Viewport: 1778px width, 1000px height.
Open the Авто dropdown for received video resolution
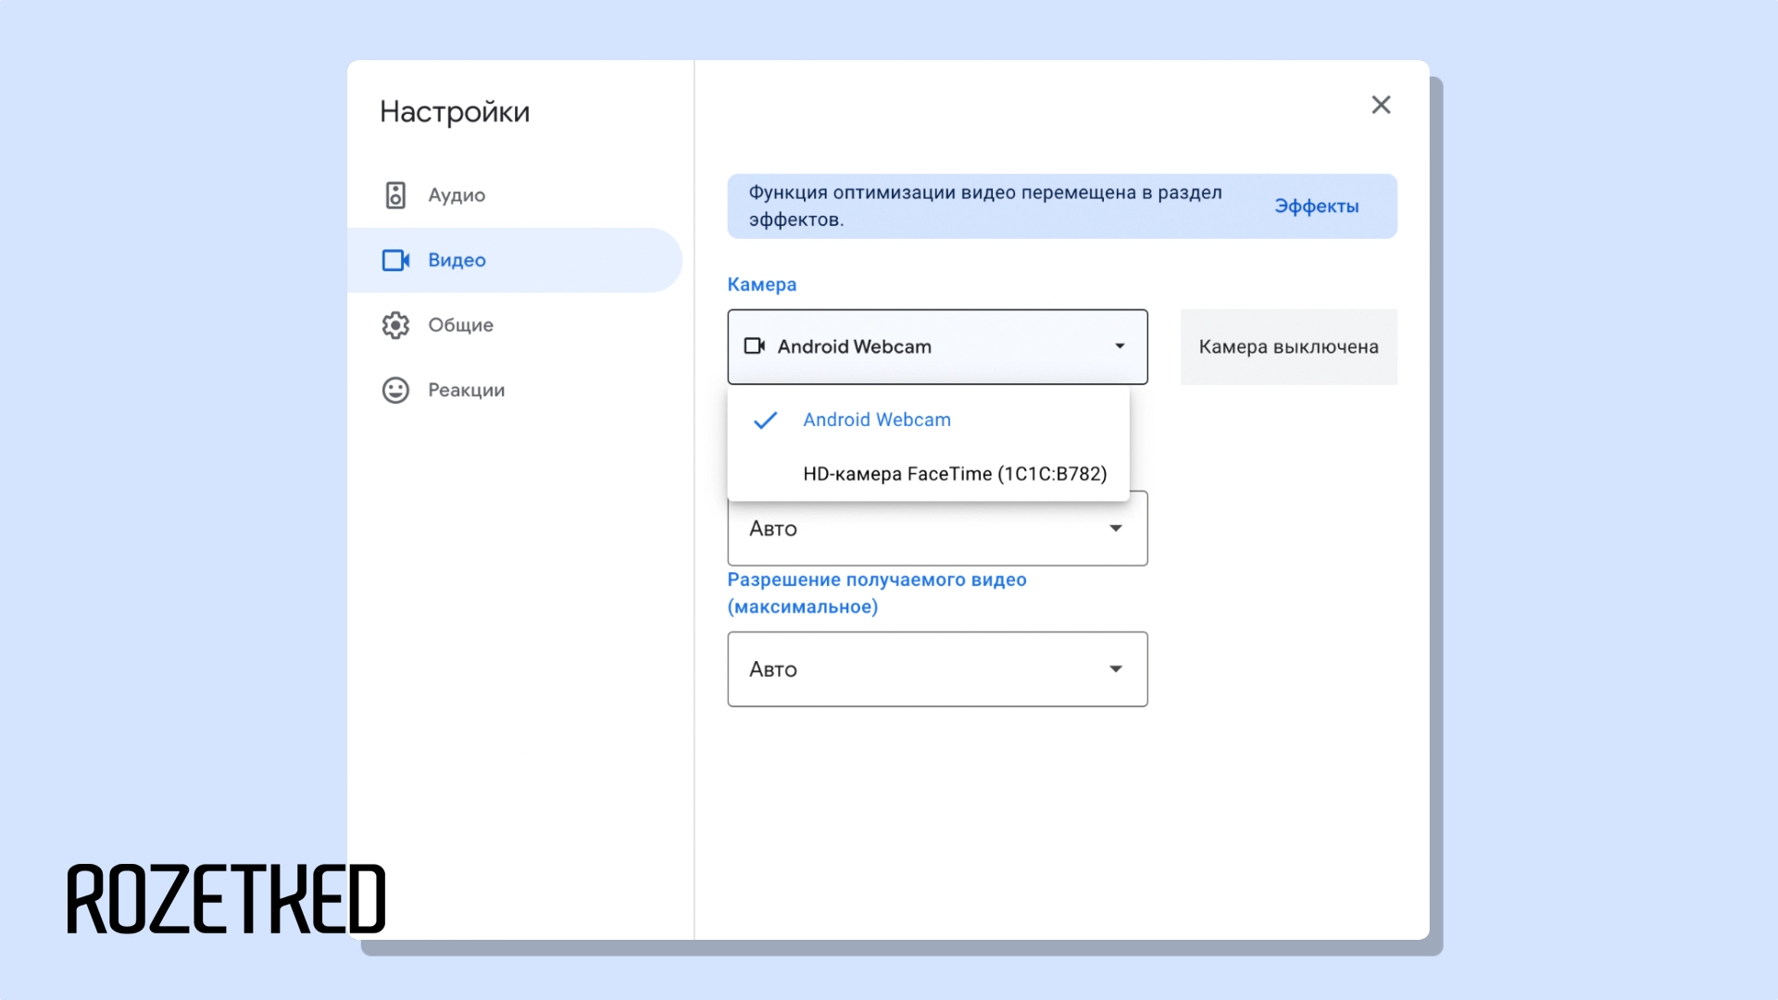(x=937, y=669)
